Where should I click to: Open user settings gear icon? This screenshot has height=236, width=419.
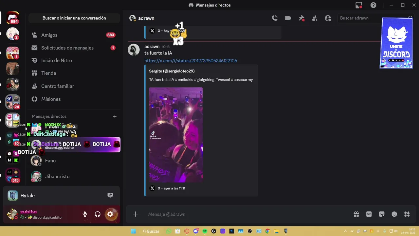(x=110, y=214)
